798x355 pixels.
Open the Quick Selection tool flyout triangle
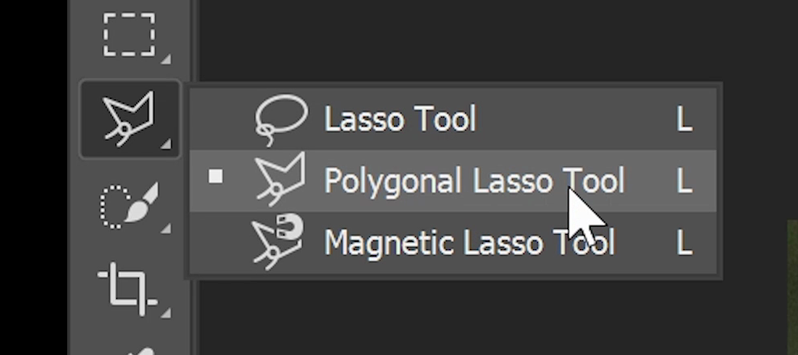pyautogui.click(x=166, y=229)
